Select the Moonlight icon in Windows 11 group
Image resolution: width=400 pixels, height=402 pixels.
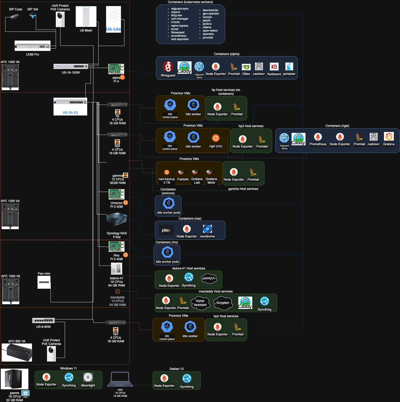pos(88,377)
